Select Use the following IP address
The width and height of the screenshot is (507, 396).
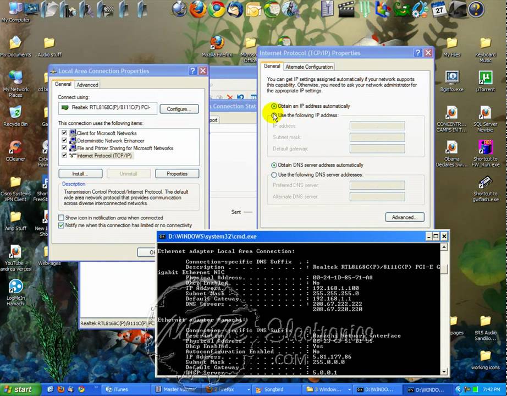[x=274, y=116]
